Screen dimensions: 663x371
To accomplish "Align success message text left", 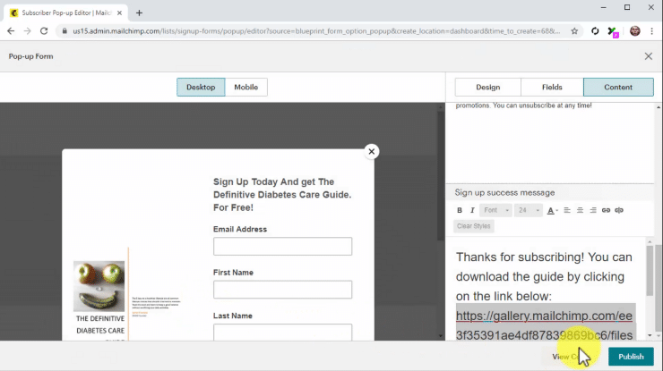I will point(567,210).
